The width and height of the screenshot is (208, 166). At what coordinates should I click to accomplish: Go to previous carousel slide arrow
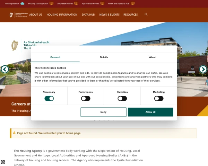5,69
